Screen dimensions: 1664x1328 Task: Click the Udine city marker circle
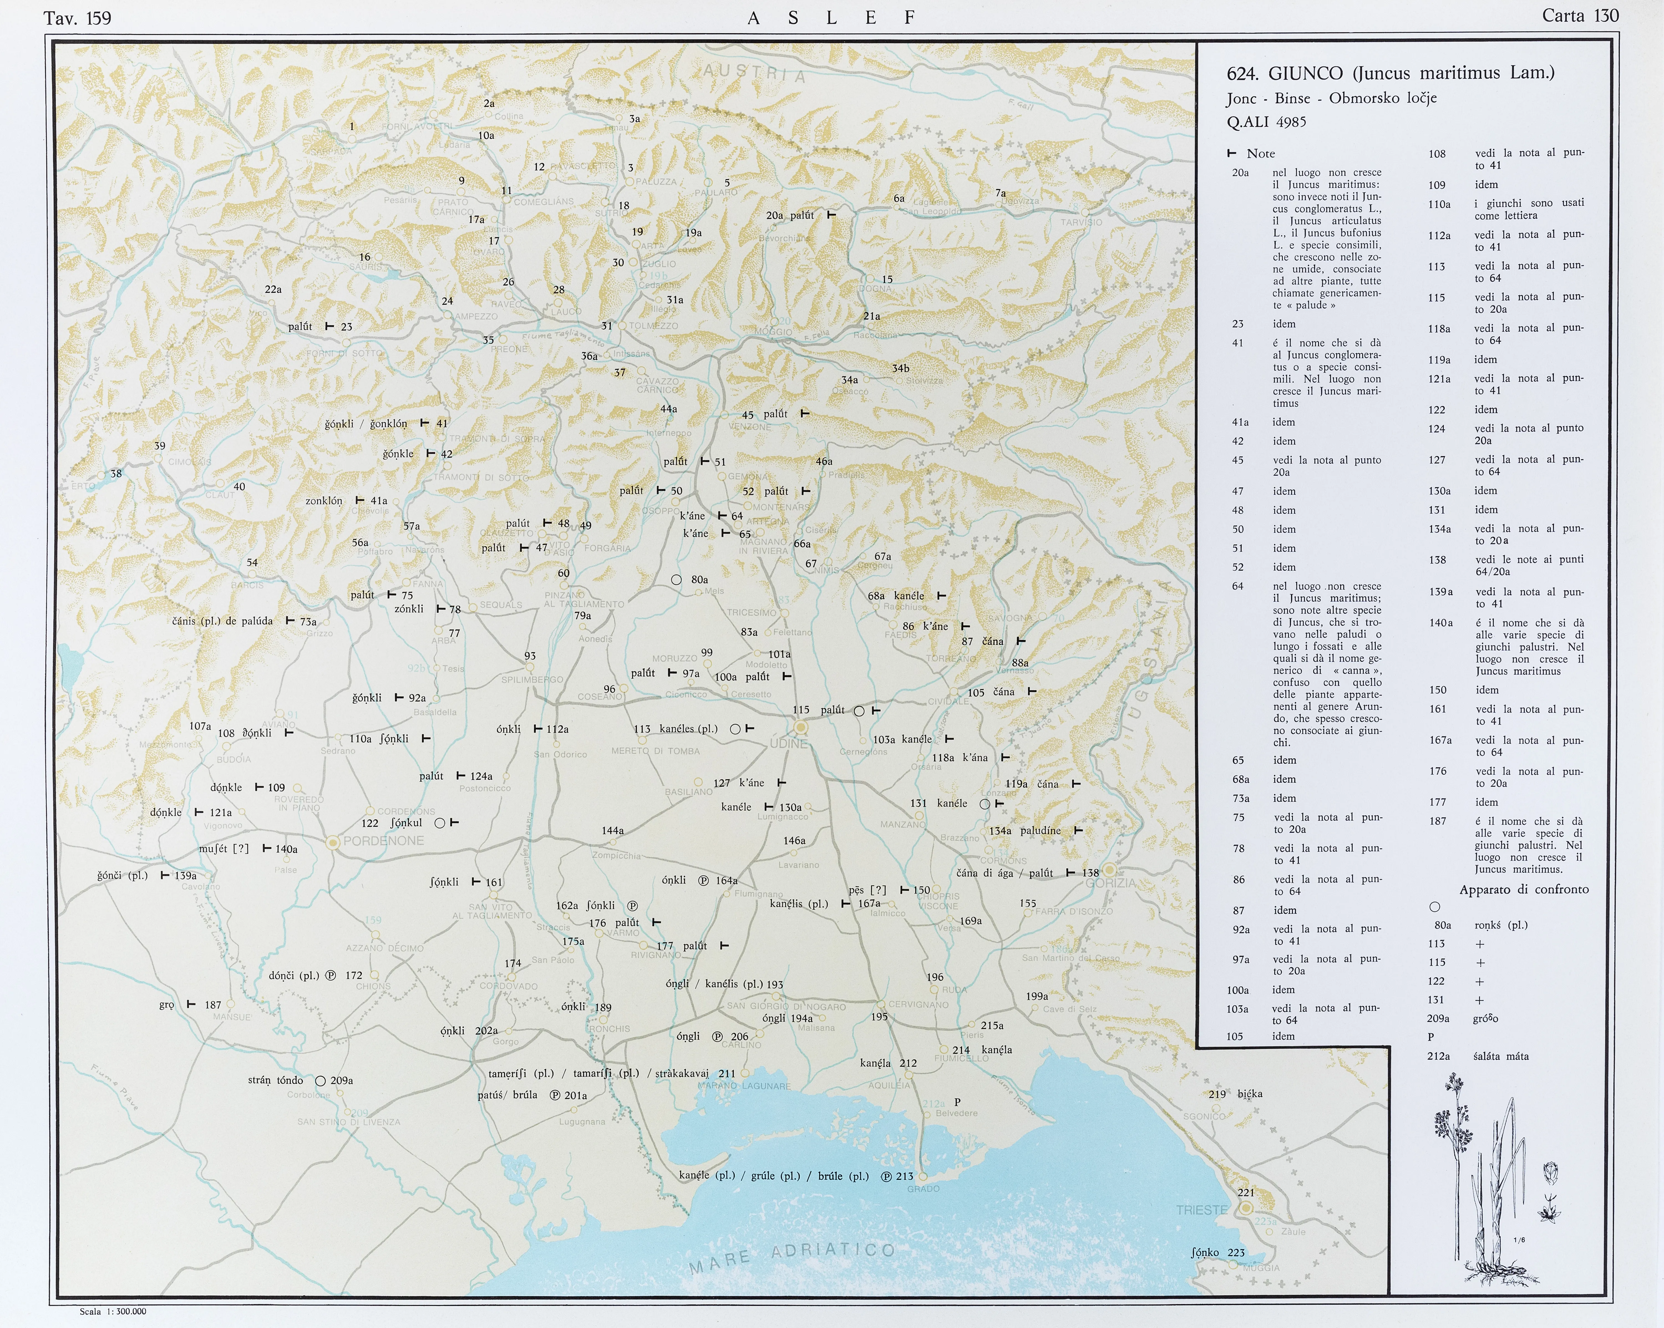(801, 727)
